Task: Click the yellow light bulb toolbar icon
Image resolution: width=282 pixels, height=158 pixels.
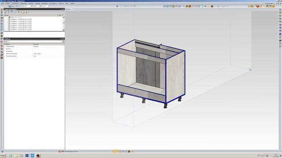Action: [208, 6]
